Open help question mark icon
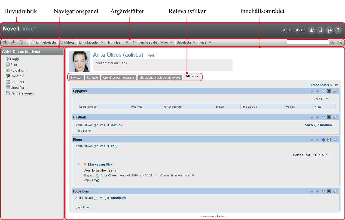345x220 pixels. coord(338,30)
